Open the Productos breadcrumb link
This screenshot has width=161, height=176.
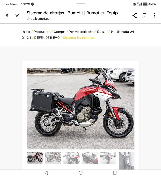tap(42, 32)
